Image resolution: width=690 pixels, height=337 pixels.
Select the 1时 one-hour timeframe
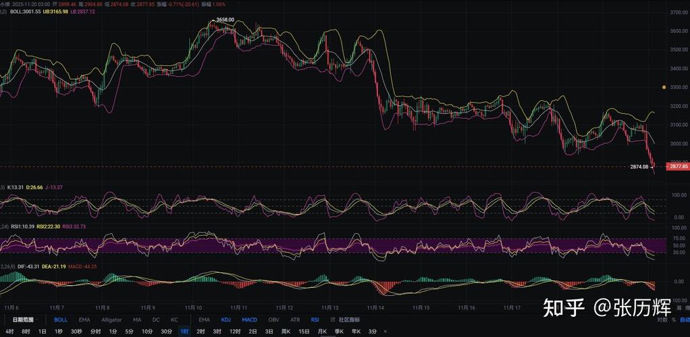point(184,332)
